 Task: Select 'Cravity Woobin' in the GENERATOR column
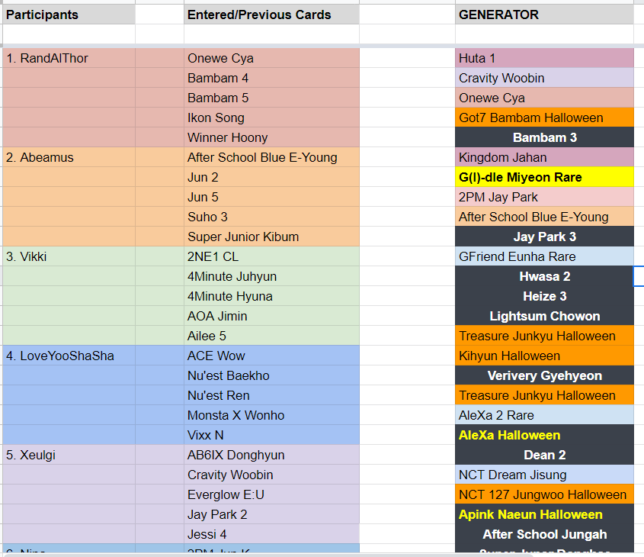point(544,78)
